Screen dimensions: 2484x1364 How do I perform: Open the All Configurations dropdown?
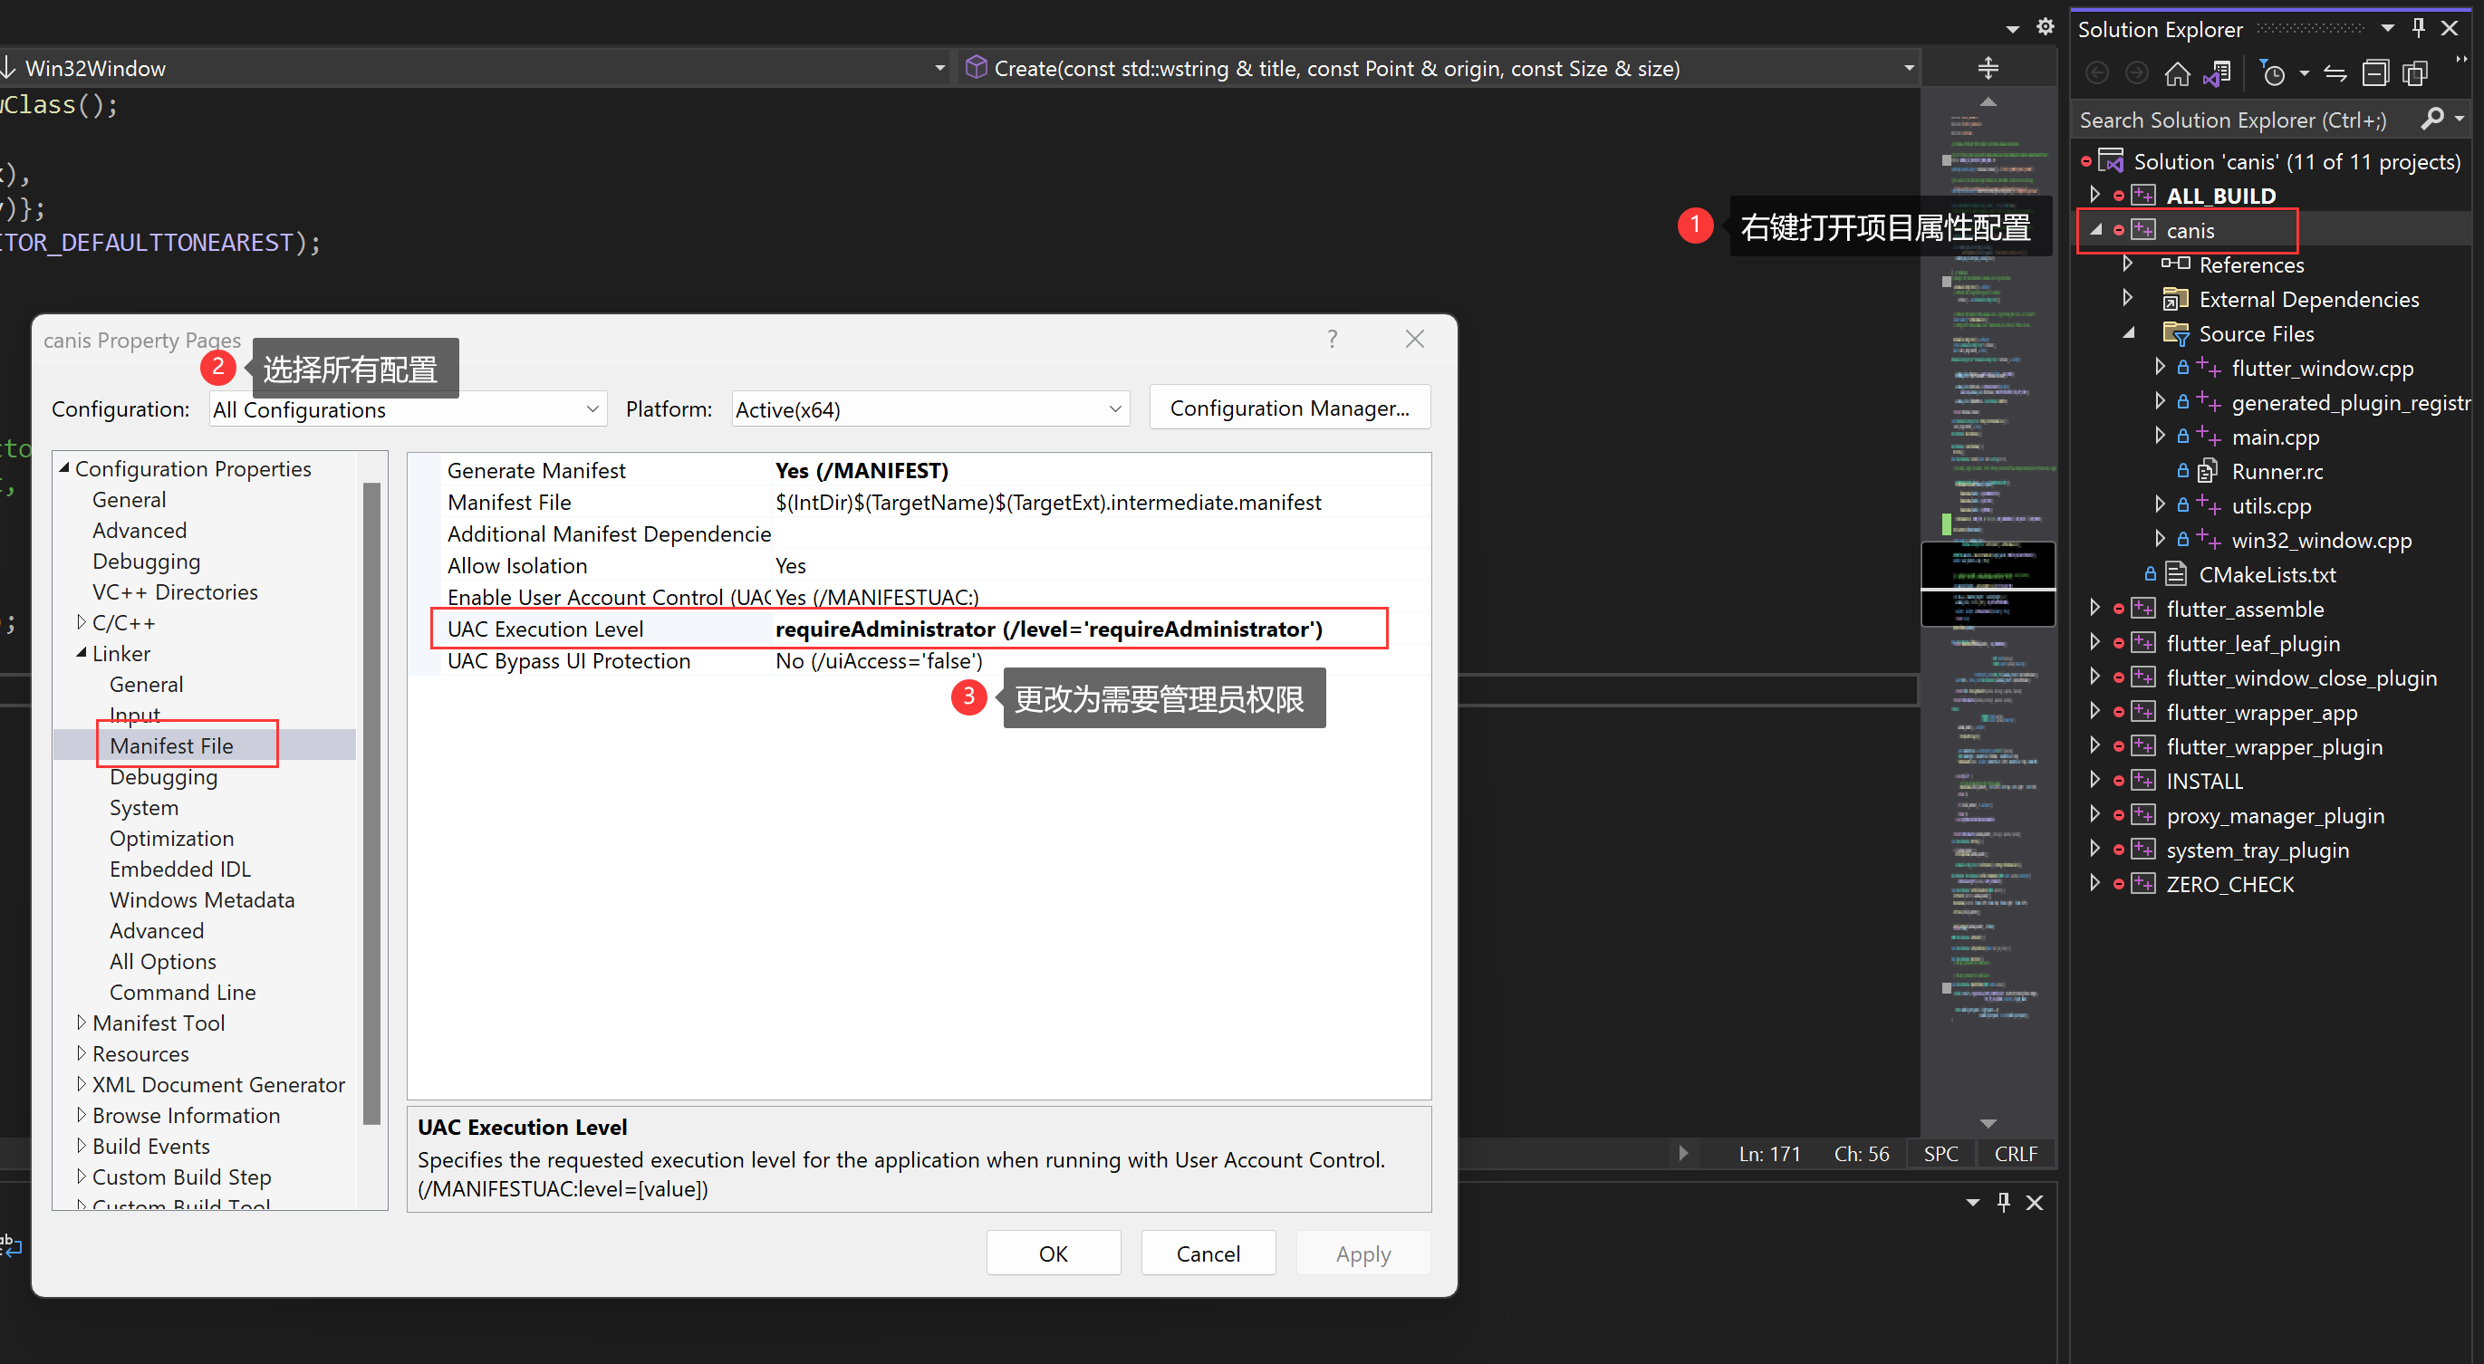[x=592, y=408]
